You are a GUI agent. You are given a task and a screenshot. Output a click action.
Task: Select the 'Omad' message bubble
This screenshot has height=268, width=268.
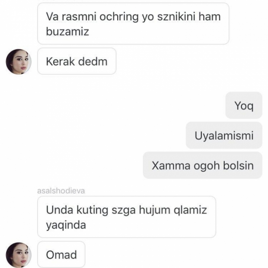pyautogui.click(x=61, y=255)
